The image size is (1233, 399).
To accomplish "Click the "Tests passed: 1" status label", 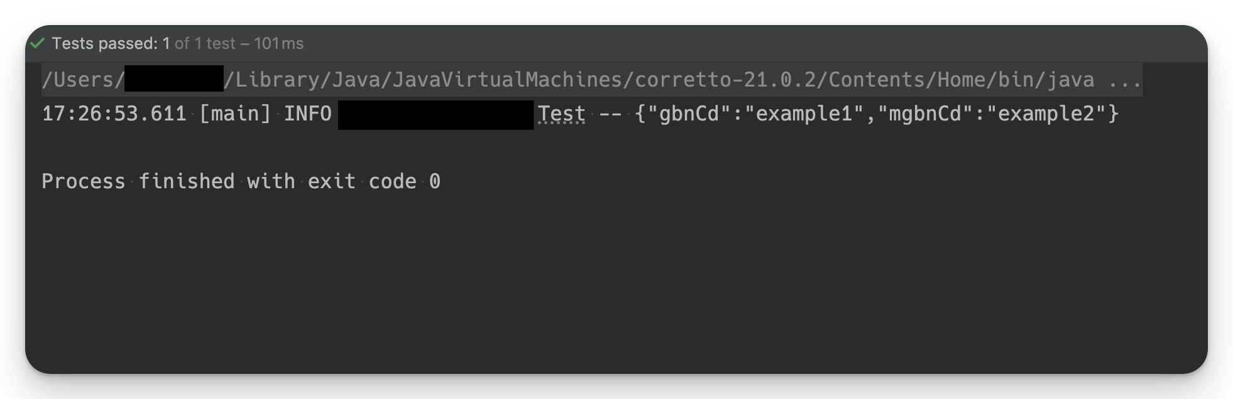I will (111, 43).
